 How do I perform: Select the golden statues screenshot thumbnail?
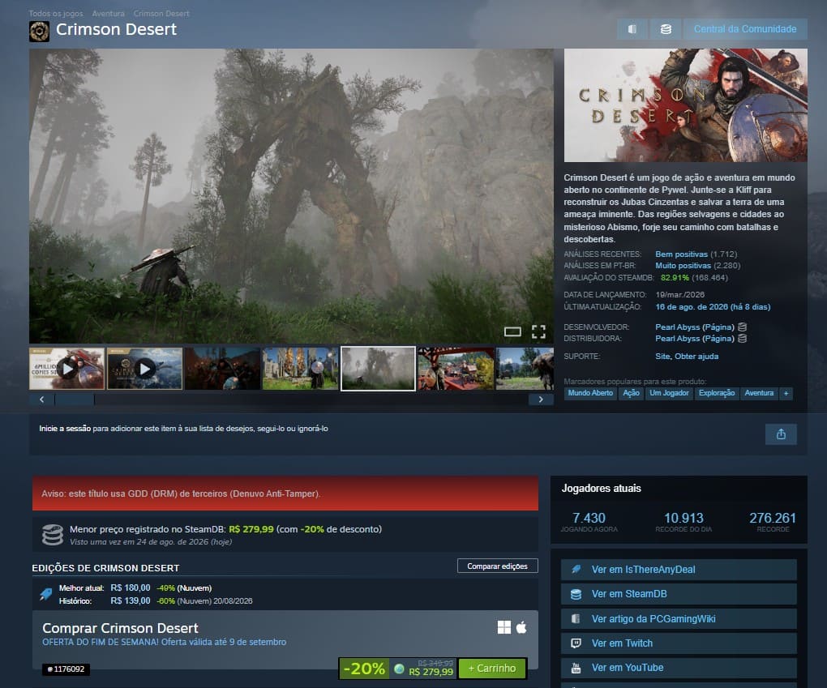pos(300,369)
